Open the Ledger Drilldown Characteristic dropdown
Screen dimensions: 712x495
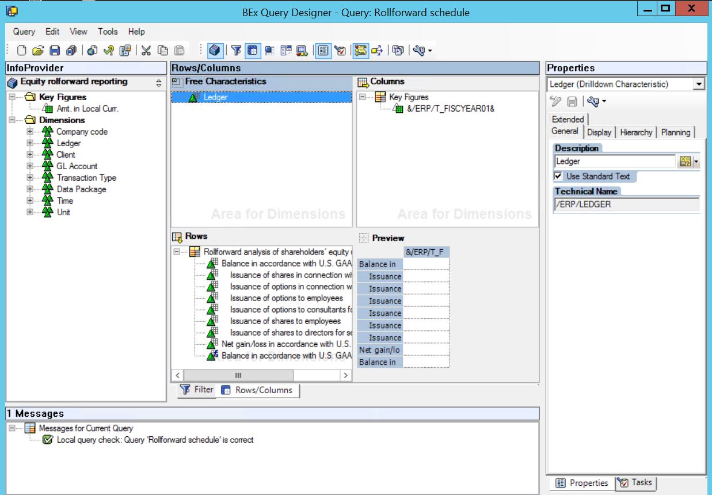tap(700, 83)
